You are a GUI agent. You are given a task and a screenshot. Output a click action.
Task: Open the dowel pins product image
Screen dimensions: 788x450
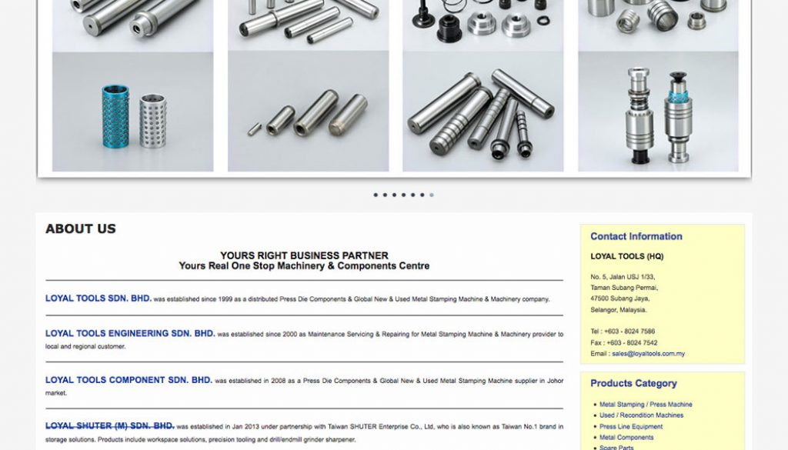308,112
